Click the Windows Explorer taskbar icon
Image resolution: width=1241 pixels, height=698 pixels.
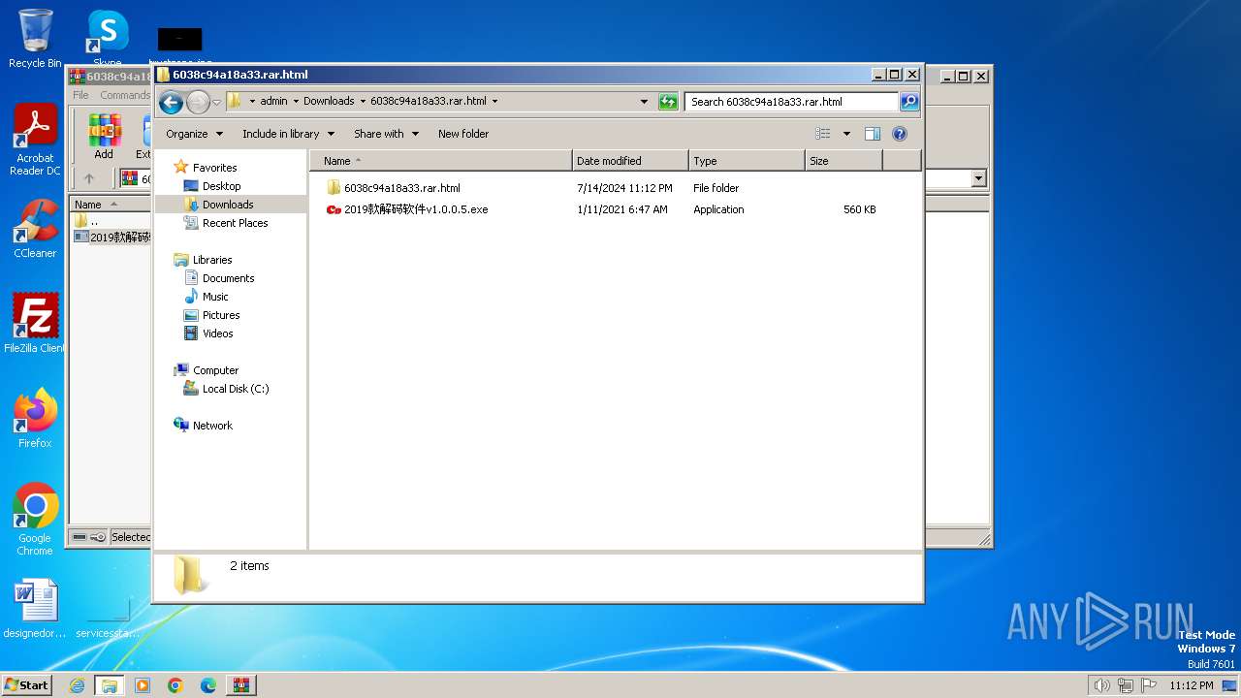110,685
